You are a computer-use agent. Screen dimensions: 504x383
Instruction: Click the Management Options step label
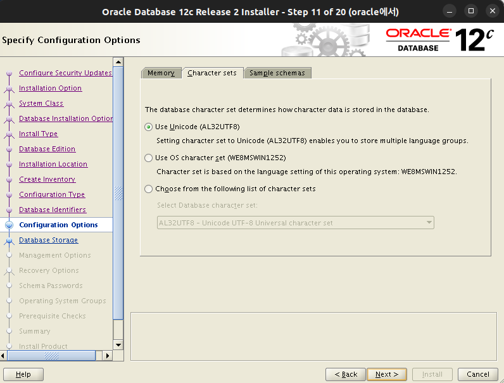click(54, 255)
